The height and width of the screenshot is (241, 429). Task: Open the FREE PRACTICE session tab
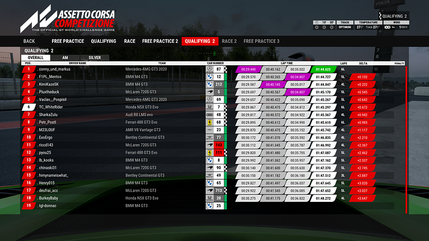pyautogui.click(x=68, y=41)
